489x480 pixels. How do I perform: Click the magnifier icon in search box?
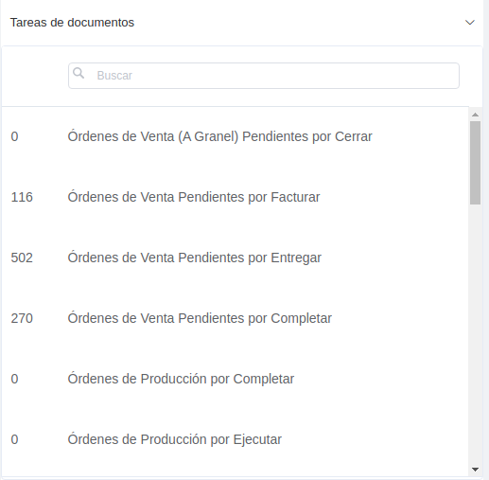(x=79, y=73)
